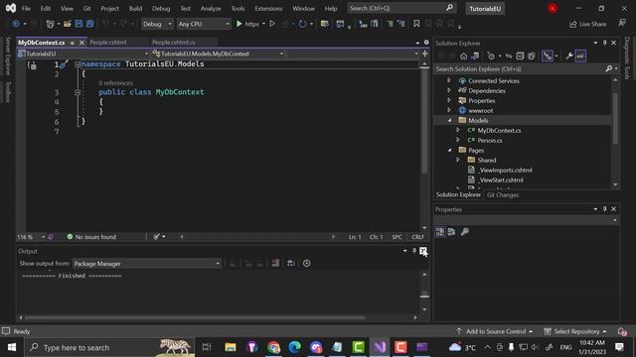
Task: Toggle Preview Selected Items in Solution Explorer
Action: coord(580,56)
